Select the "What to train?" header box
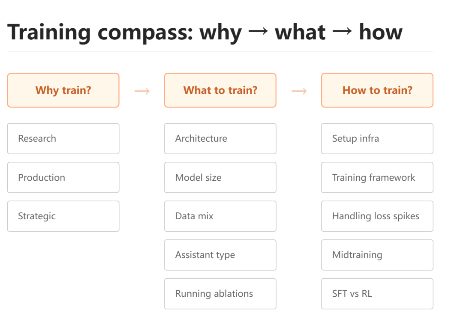Screen dimensions: 463x325 point(220,90)
